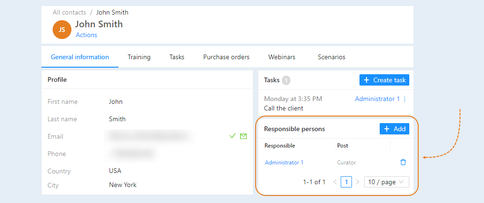Open the 10 / page dropdown
The height and width of the screenshot is (203, 484).
[386, 182]
